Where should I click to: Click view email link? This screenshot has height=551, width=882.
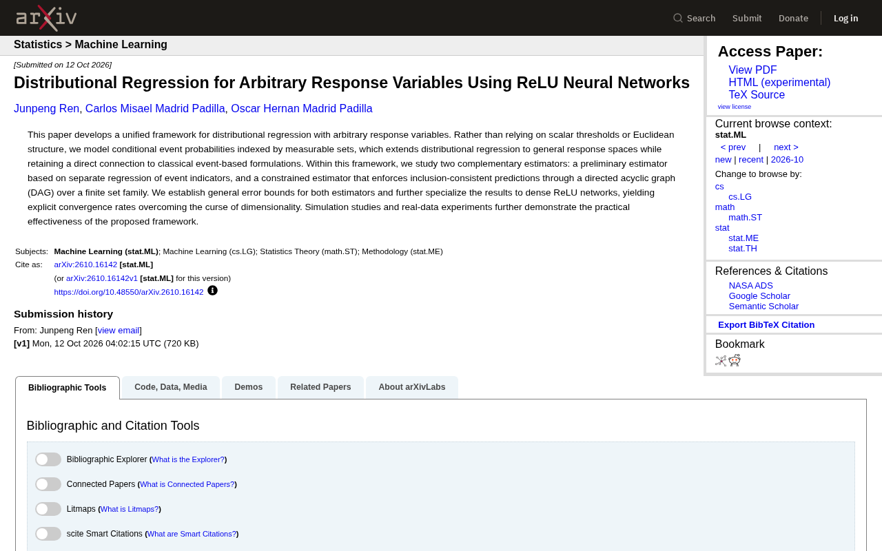click(119, 331)
